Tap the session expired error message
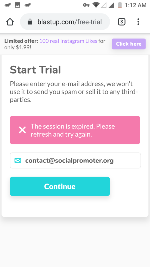 tap(75, 130)
